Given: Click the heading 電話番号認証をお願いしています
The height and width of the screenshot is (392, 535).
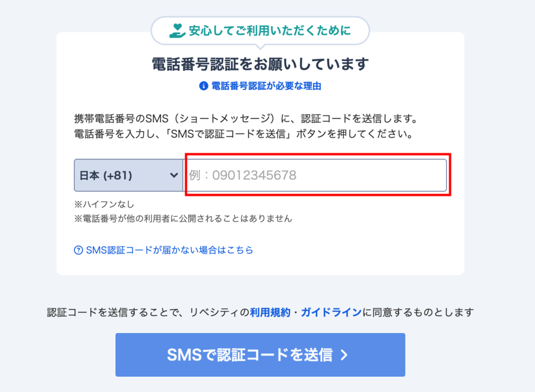Looking at the screenshot, I should 260,64.
